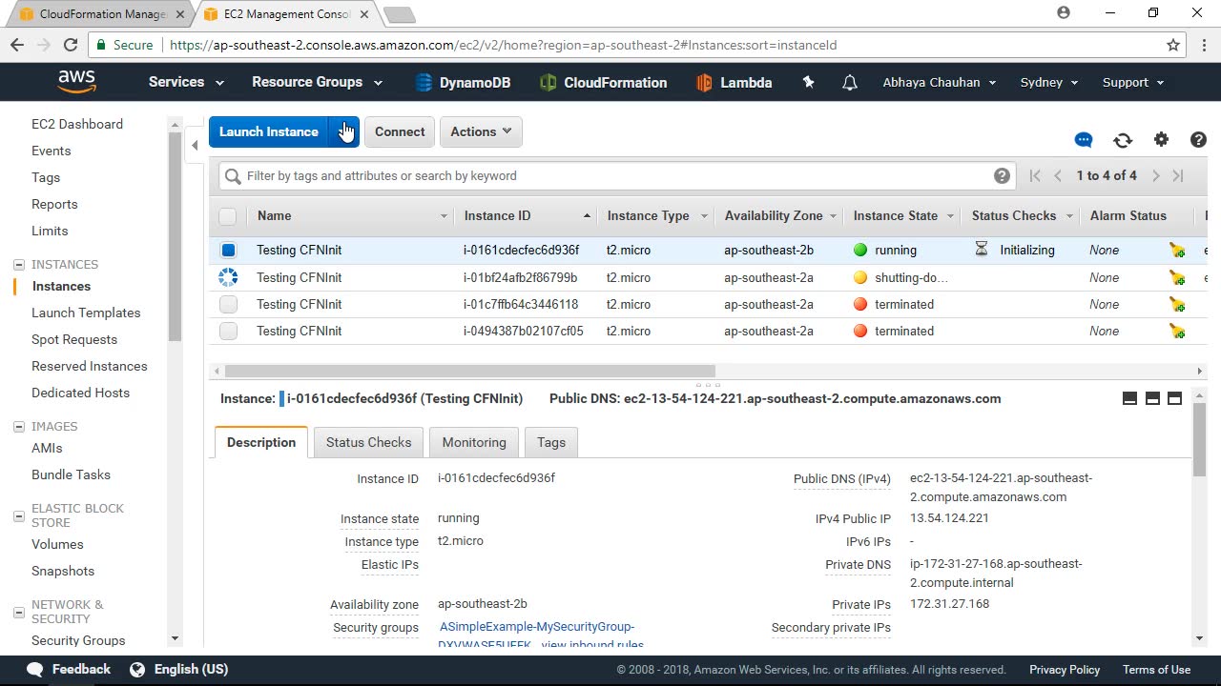Collapse the left navigation pane arrow

pos(195,145)
